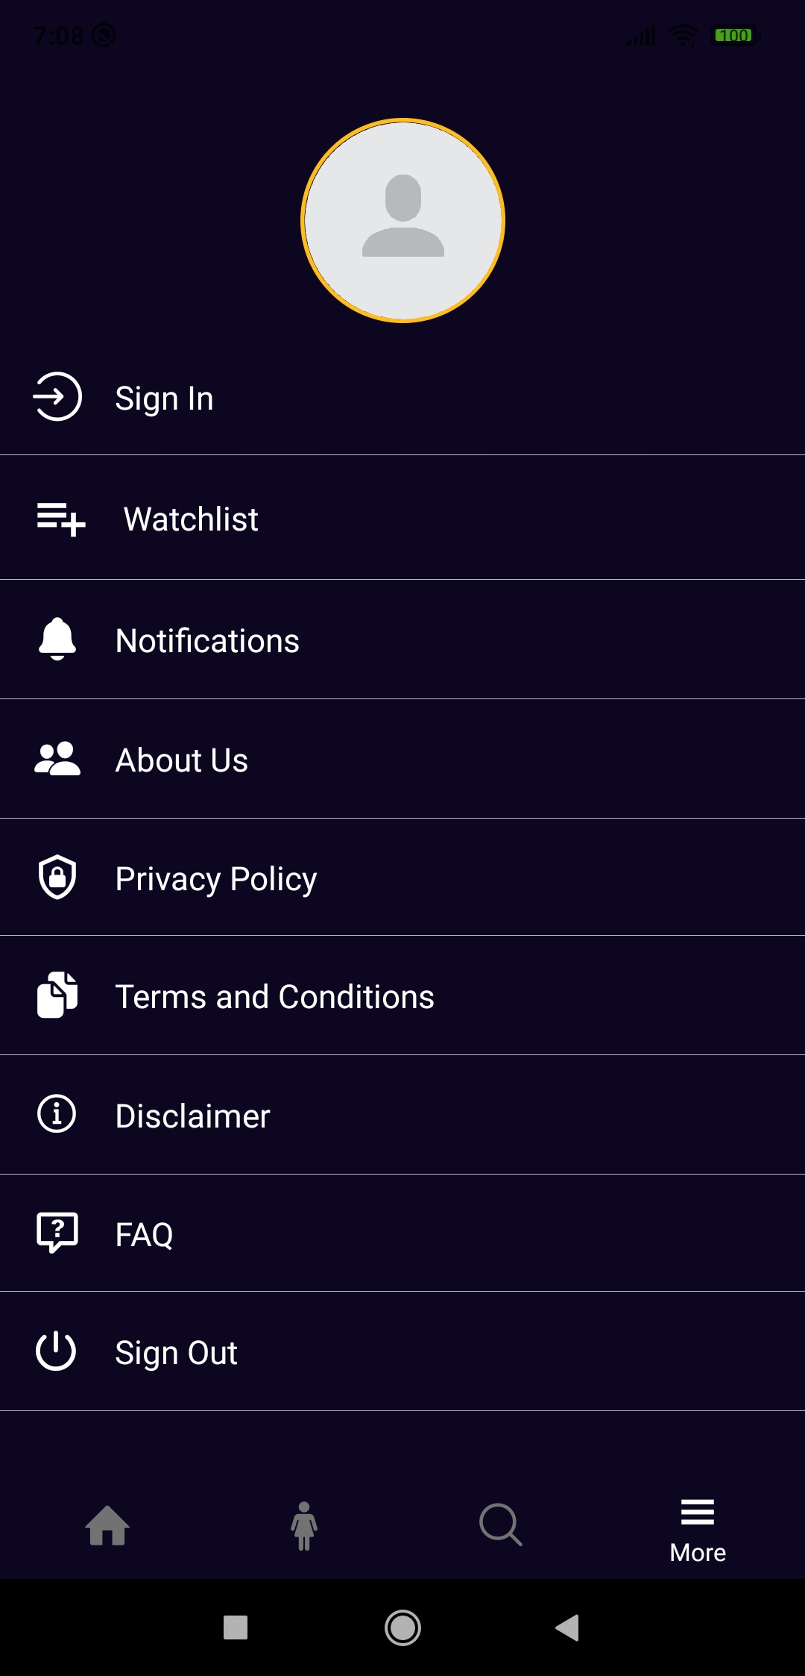Screen dimensions: 805x1676
Task: Select the More tab
Action: pyautogui.click(x=698, y=1531)
